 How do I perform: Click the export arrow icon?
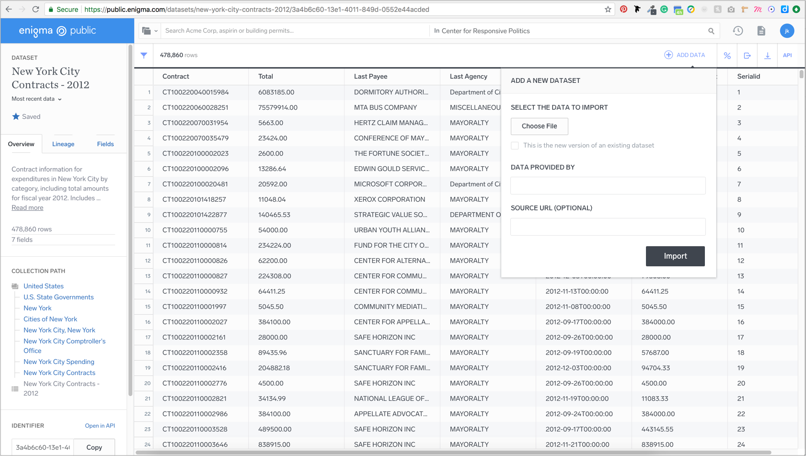pos(747,56)
